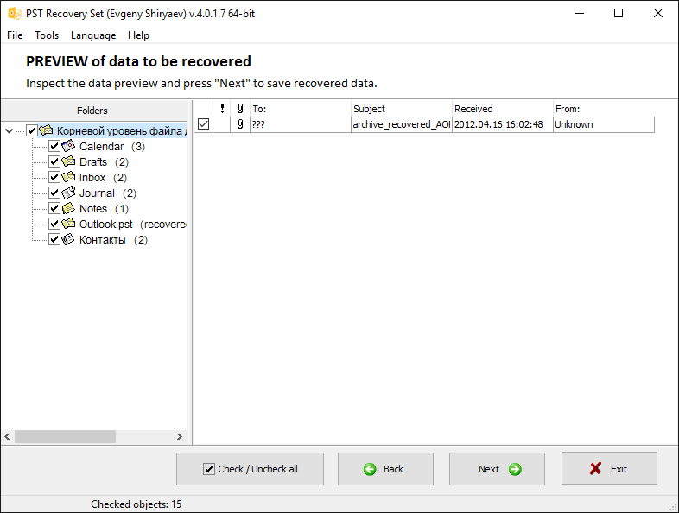Click the Контакты contacts icon
The image size is (679, 513).
click(x=68, y=239)
